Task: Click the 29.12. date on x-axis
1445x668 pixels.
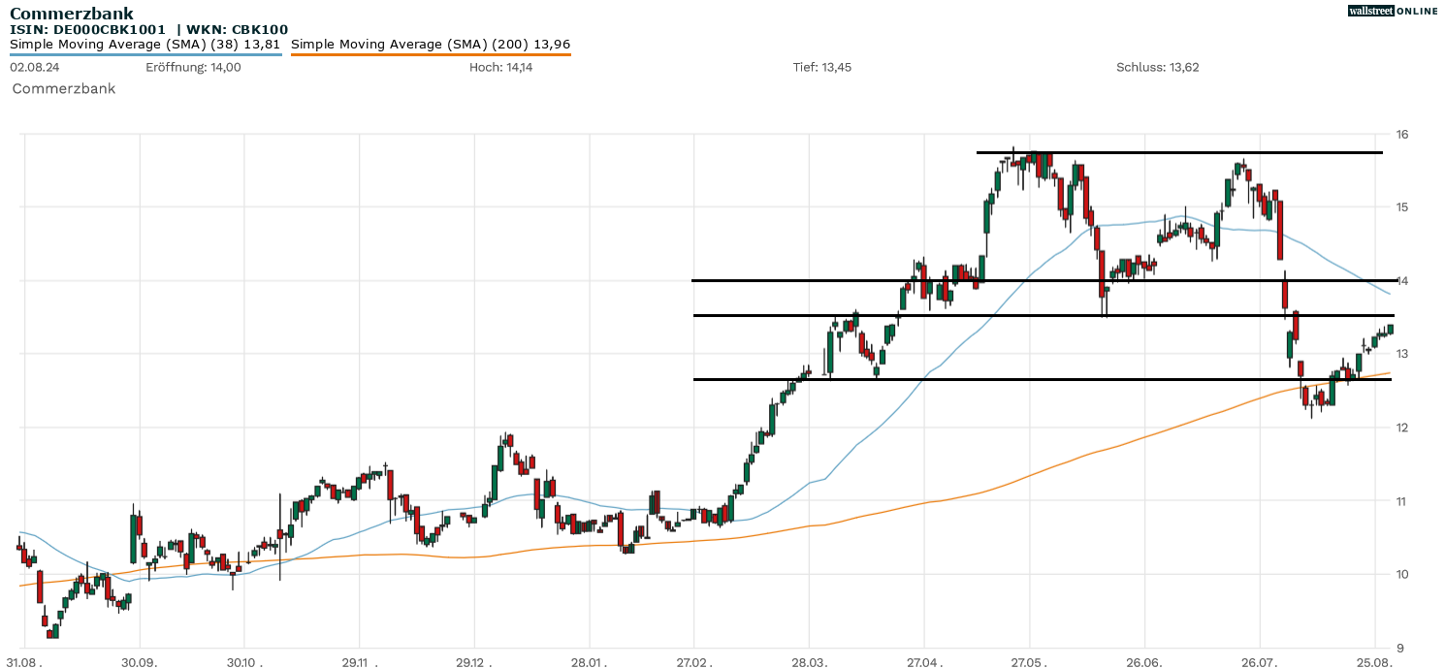Action: [x=474, y=662]
